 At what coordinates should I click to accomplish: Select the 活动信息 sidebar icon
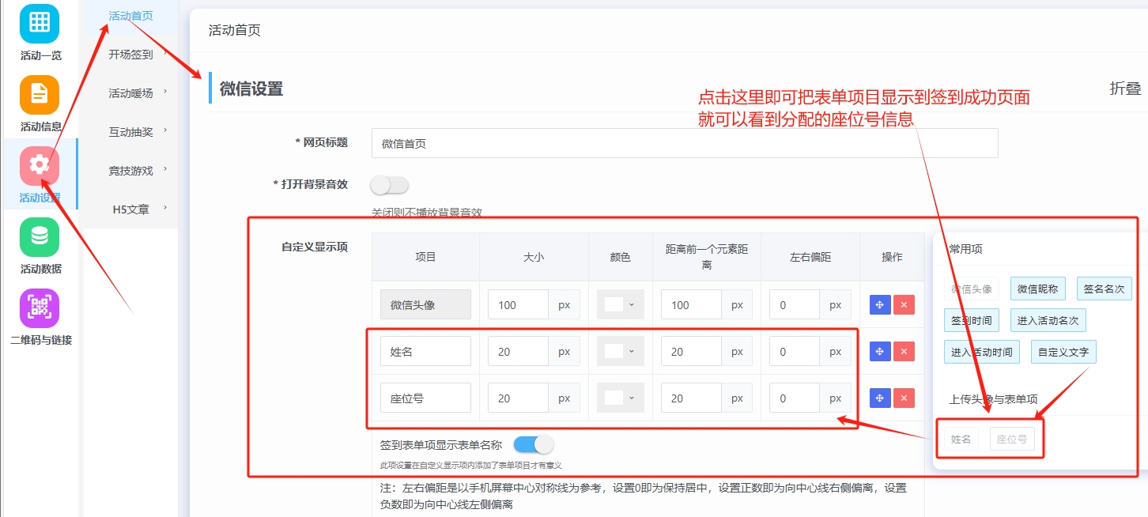40,96
